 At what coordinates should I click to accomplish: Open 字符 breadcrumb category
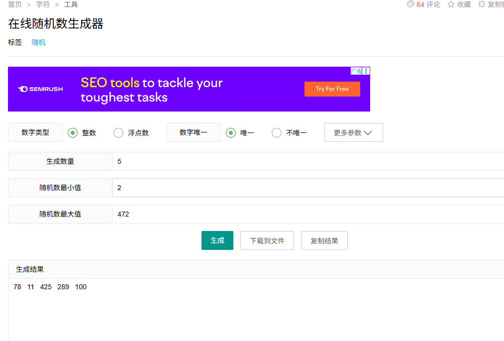tap(43, 4)
